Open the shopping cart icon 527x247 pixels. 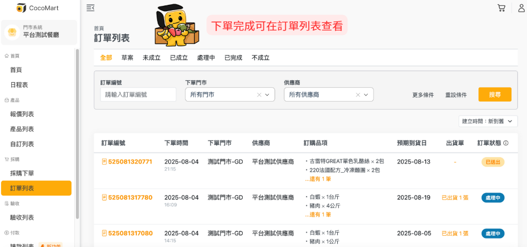(501, 7)
